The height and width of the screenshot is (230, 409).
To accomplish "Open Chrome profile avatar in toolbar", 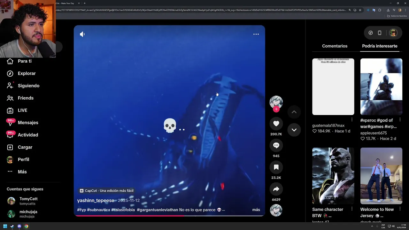I will tap(400, 10).
